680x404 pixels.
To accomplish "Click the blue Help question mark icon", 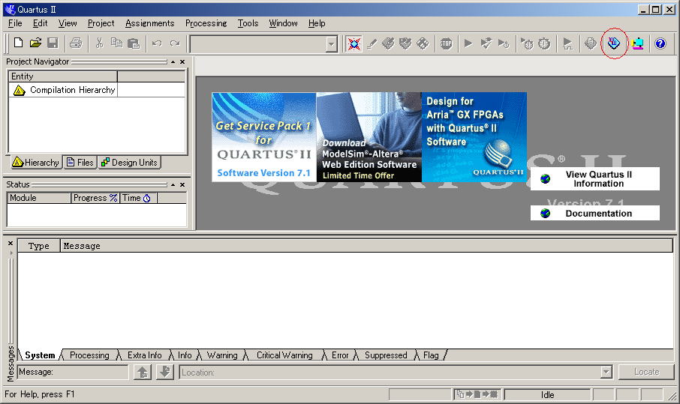I will [660, 43].
